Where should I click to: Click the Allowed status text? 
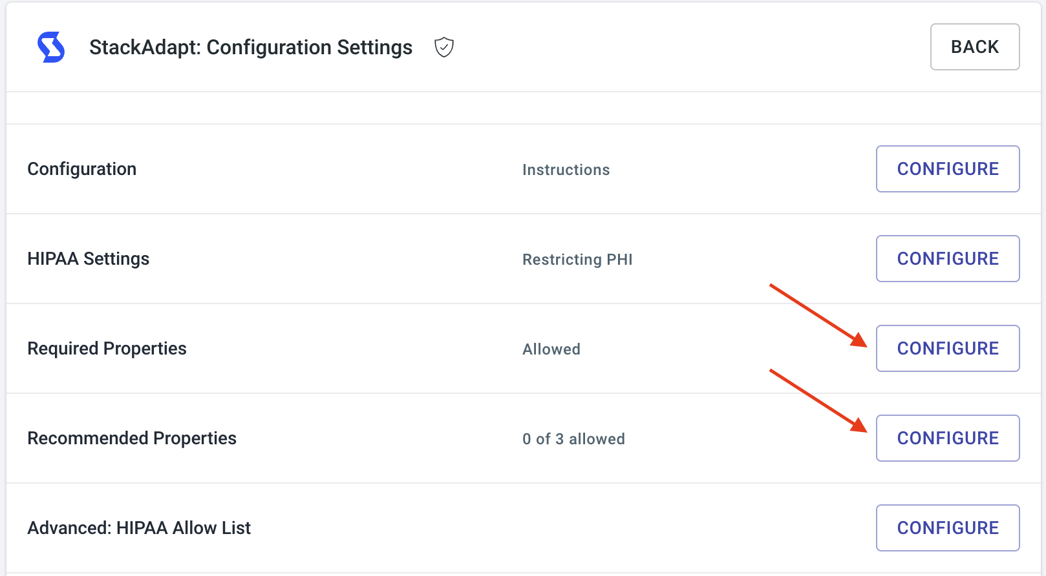(551, 349)
